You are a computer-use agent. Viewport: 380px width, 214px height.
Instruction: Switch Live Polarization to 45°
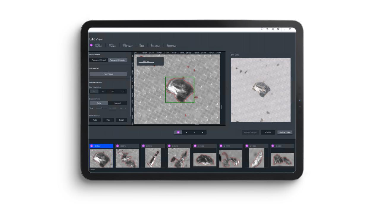(104, 91)
